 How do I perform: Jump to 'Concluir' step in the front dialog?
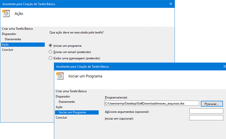[62, 117]
